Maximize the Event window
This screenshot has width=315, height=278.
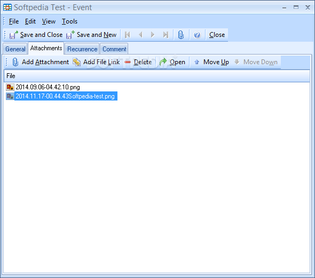tap(296, 7)
